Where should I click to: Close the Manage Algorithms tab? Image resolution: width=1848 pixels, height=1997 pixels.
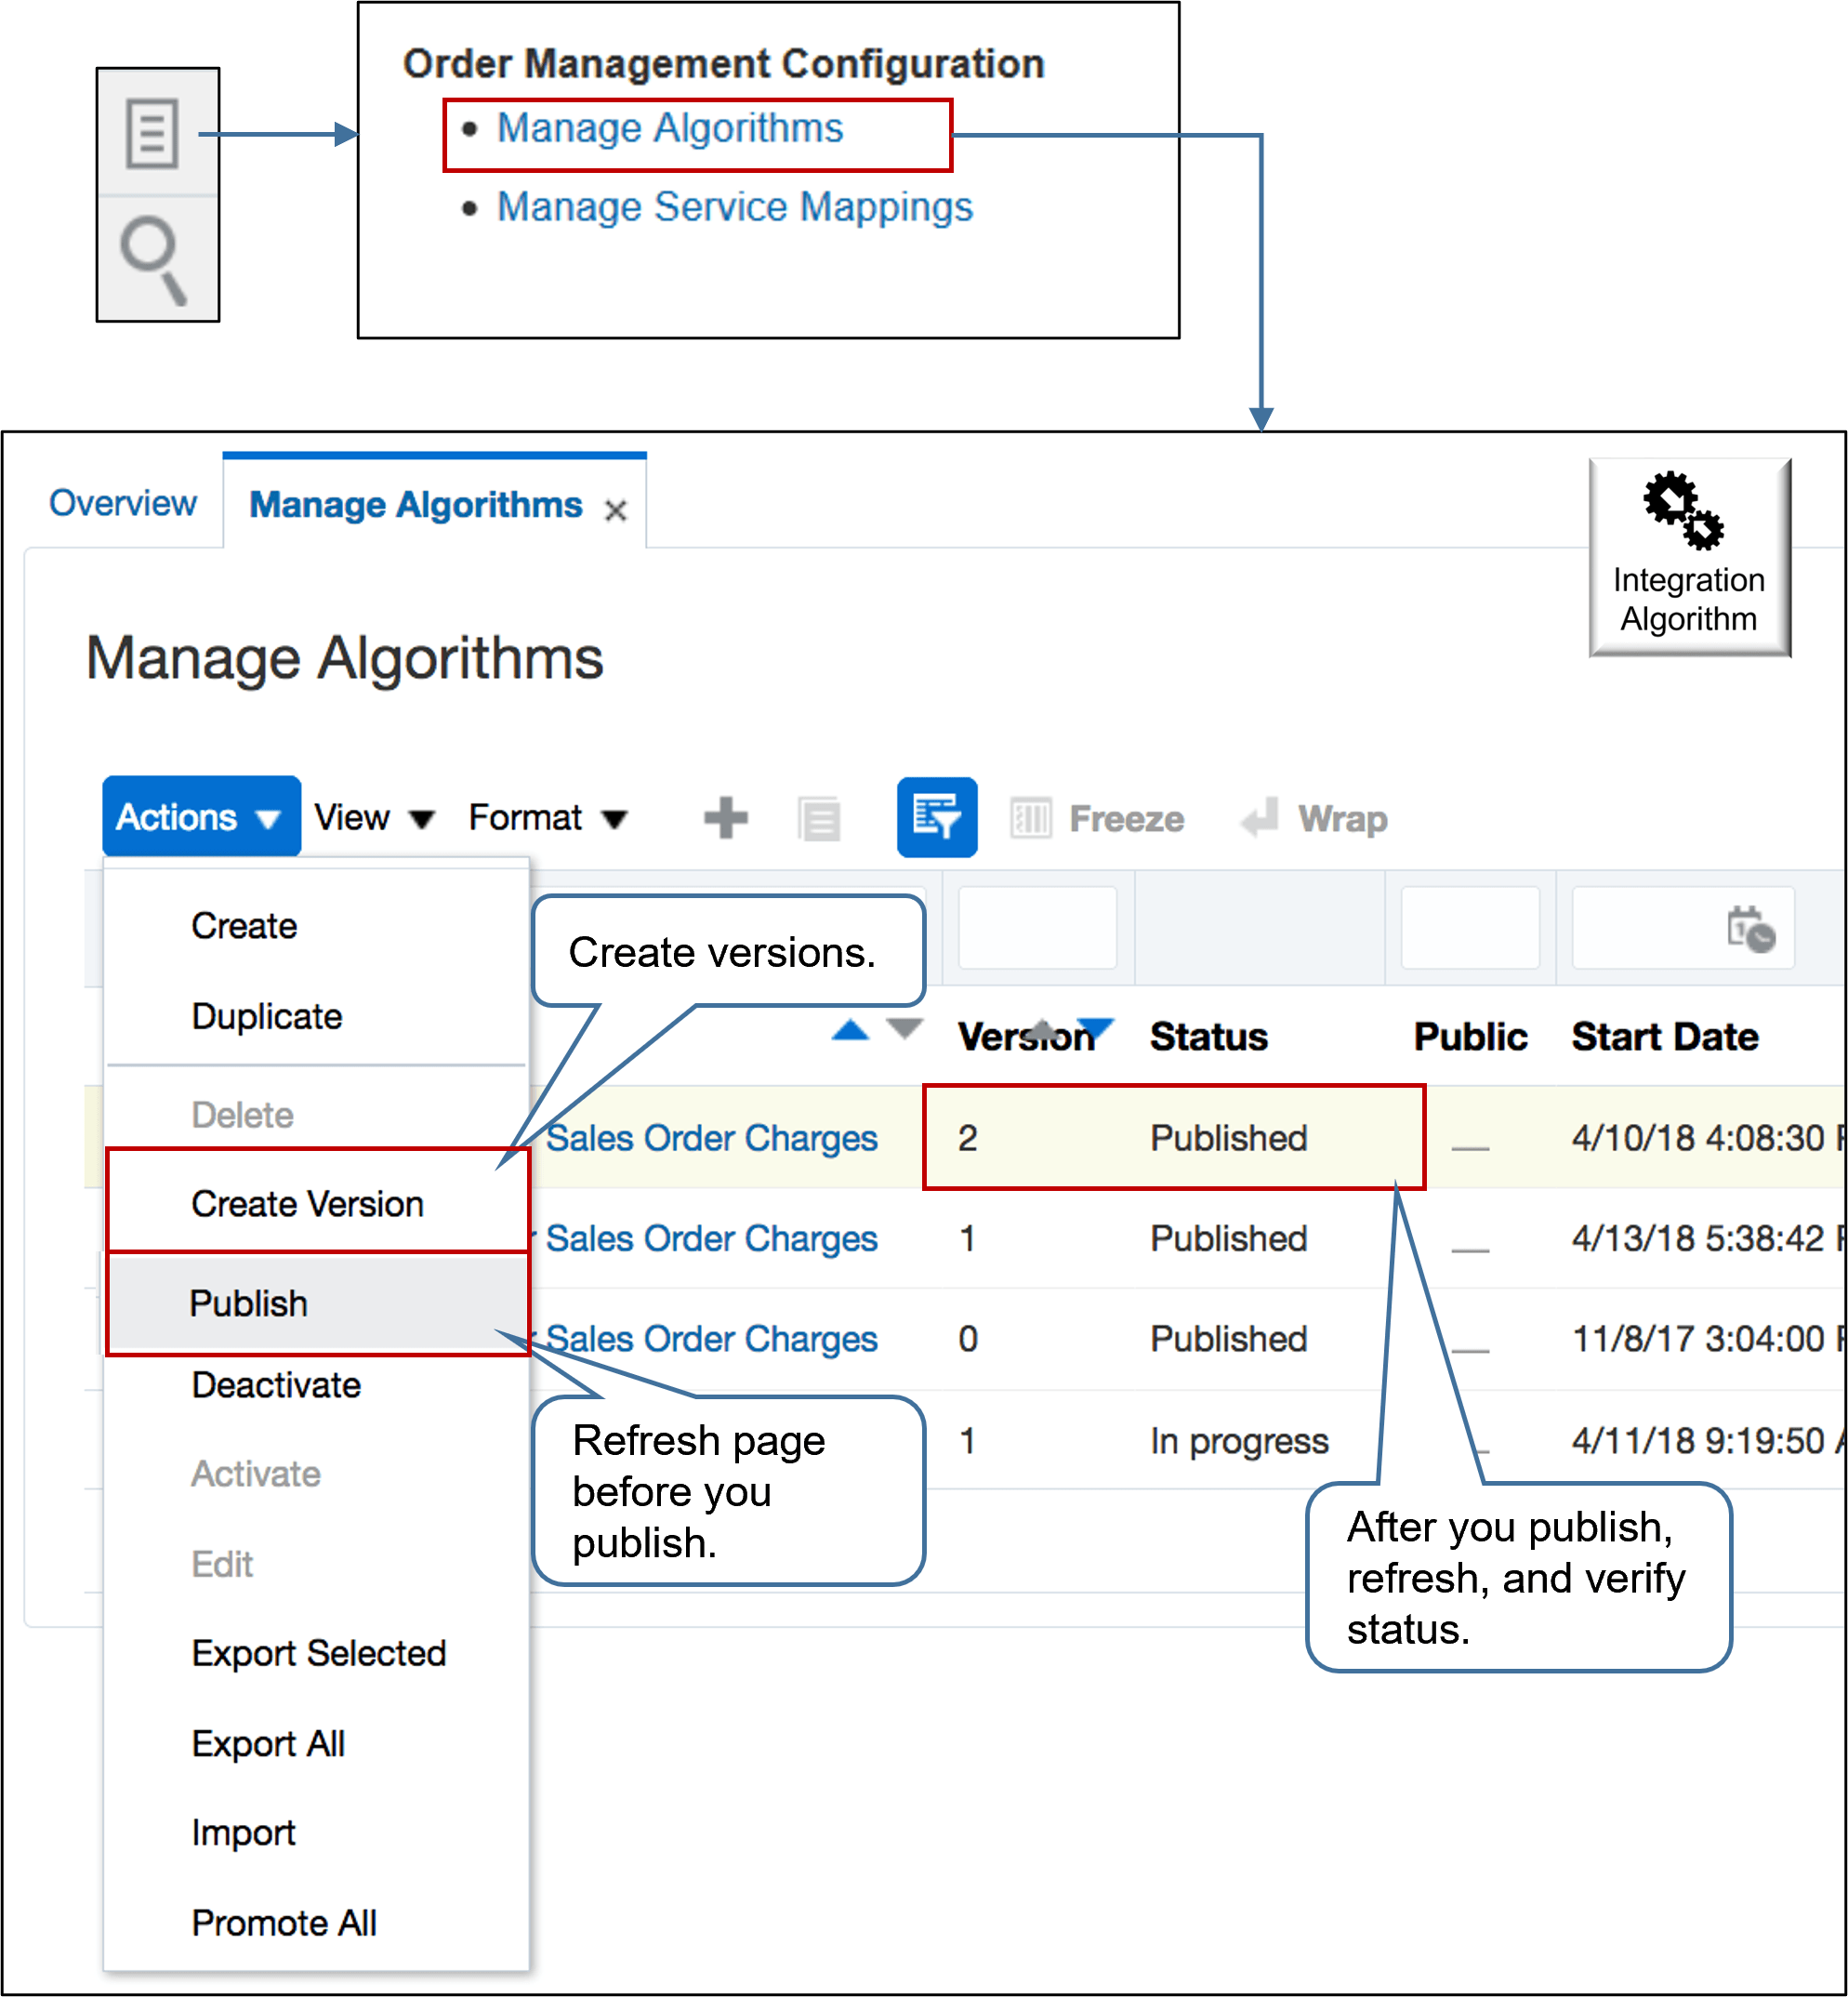point(615,510)
